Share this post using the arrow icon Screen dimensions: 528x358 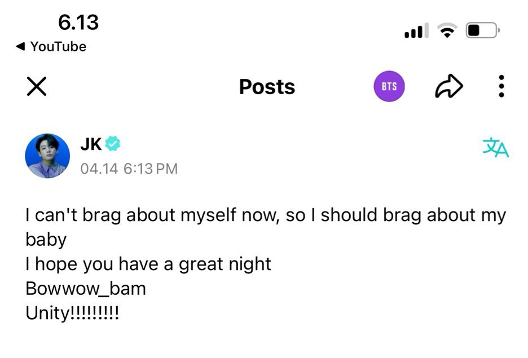coord(449,86)
